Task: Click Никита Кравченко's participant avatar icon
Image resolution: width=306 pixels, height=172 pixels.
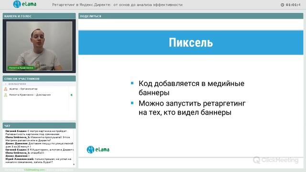Action: (6, 95)
